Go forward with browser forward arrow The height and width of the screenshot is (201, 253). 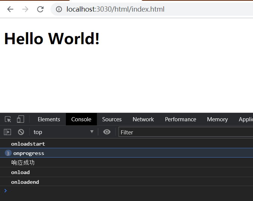(25, 9)
